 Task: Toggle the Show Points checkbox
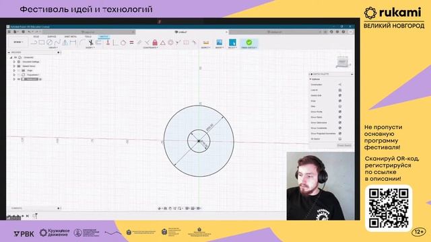[x=340, y=117]
